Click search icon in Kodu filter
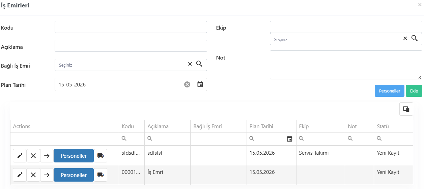 pyautogui.click(x=124, y=139)
